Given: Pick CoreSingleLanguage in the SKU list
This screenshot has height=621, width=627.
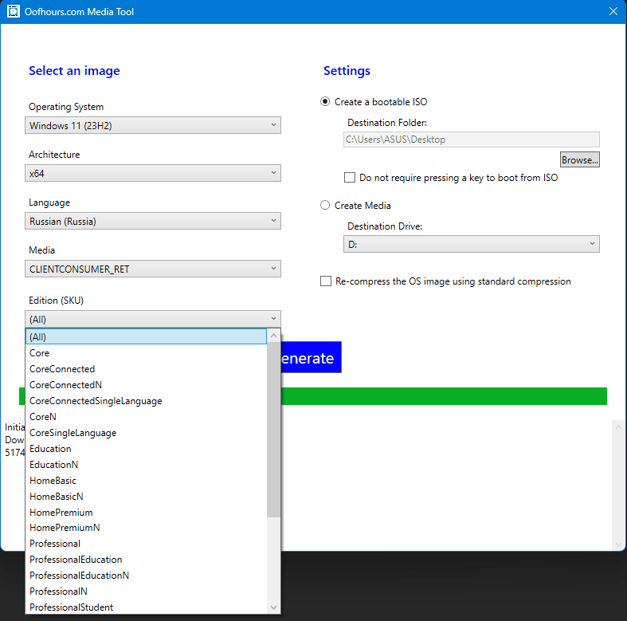Looking at the screenshot, I should pos(72,433).
